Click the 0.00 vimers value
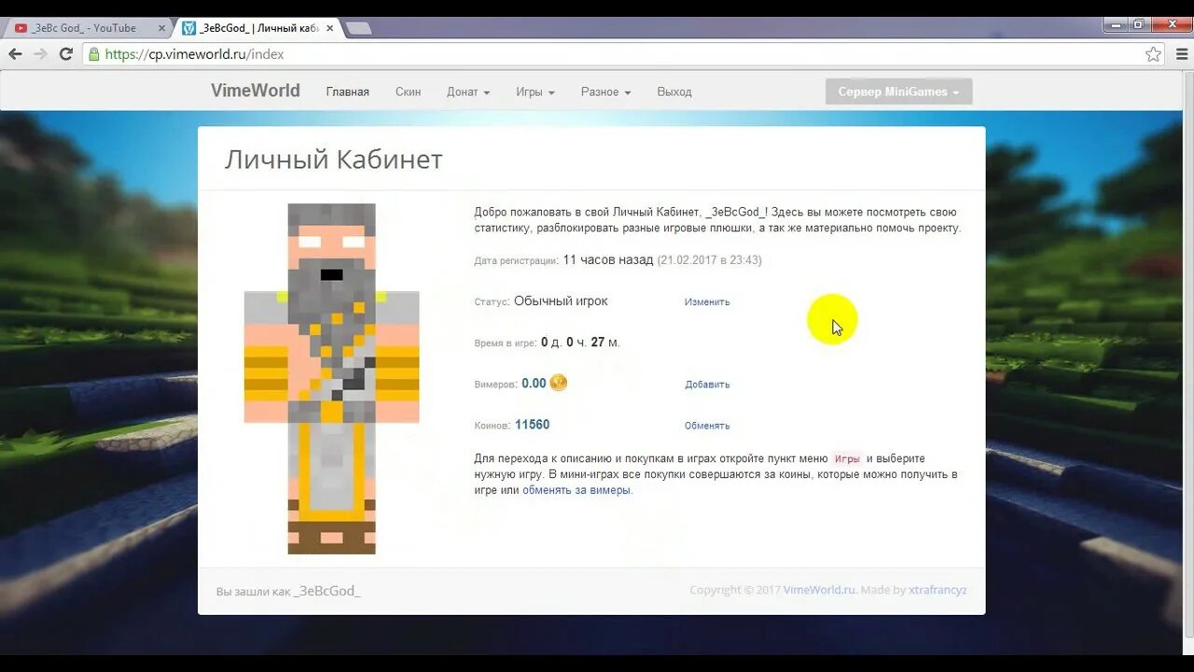 coord(534,384)
